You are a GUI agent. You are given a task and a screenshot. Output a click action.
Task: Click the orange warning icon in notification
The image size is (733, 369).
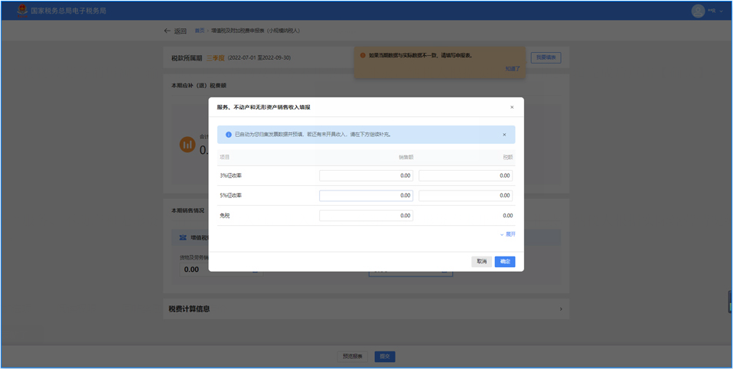363,55
